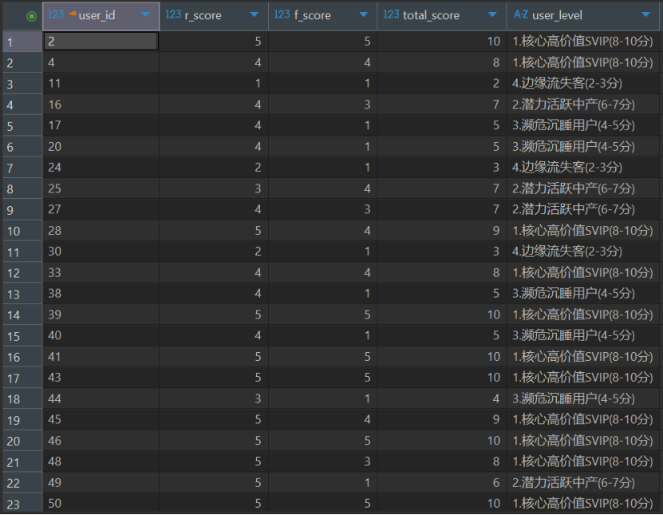
Task: Click user_id cell with value 48
Action: click(101, 462)
